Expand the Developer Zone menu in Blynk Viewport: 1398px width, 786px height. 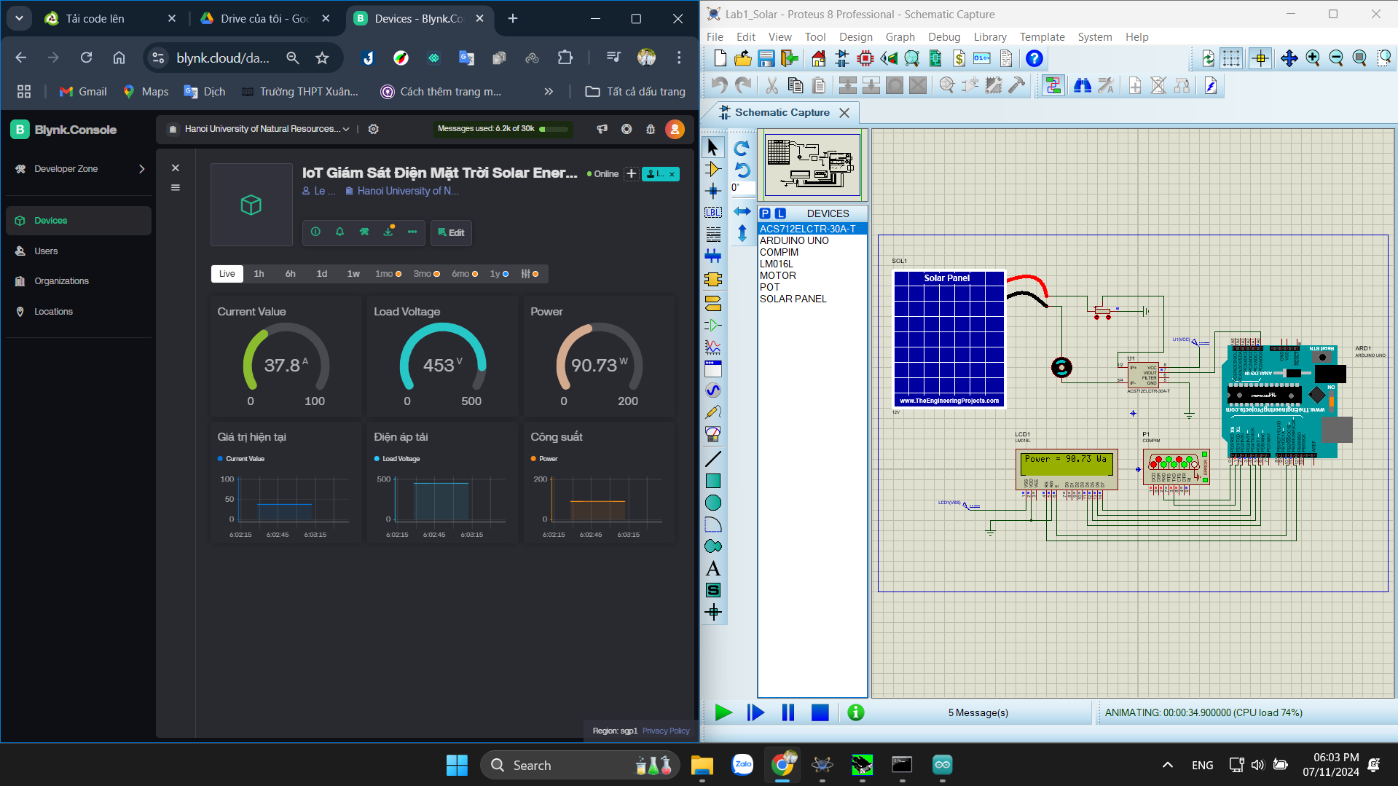tap(79, 169)
